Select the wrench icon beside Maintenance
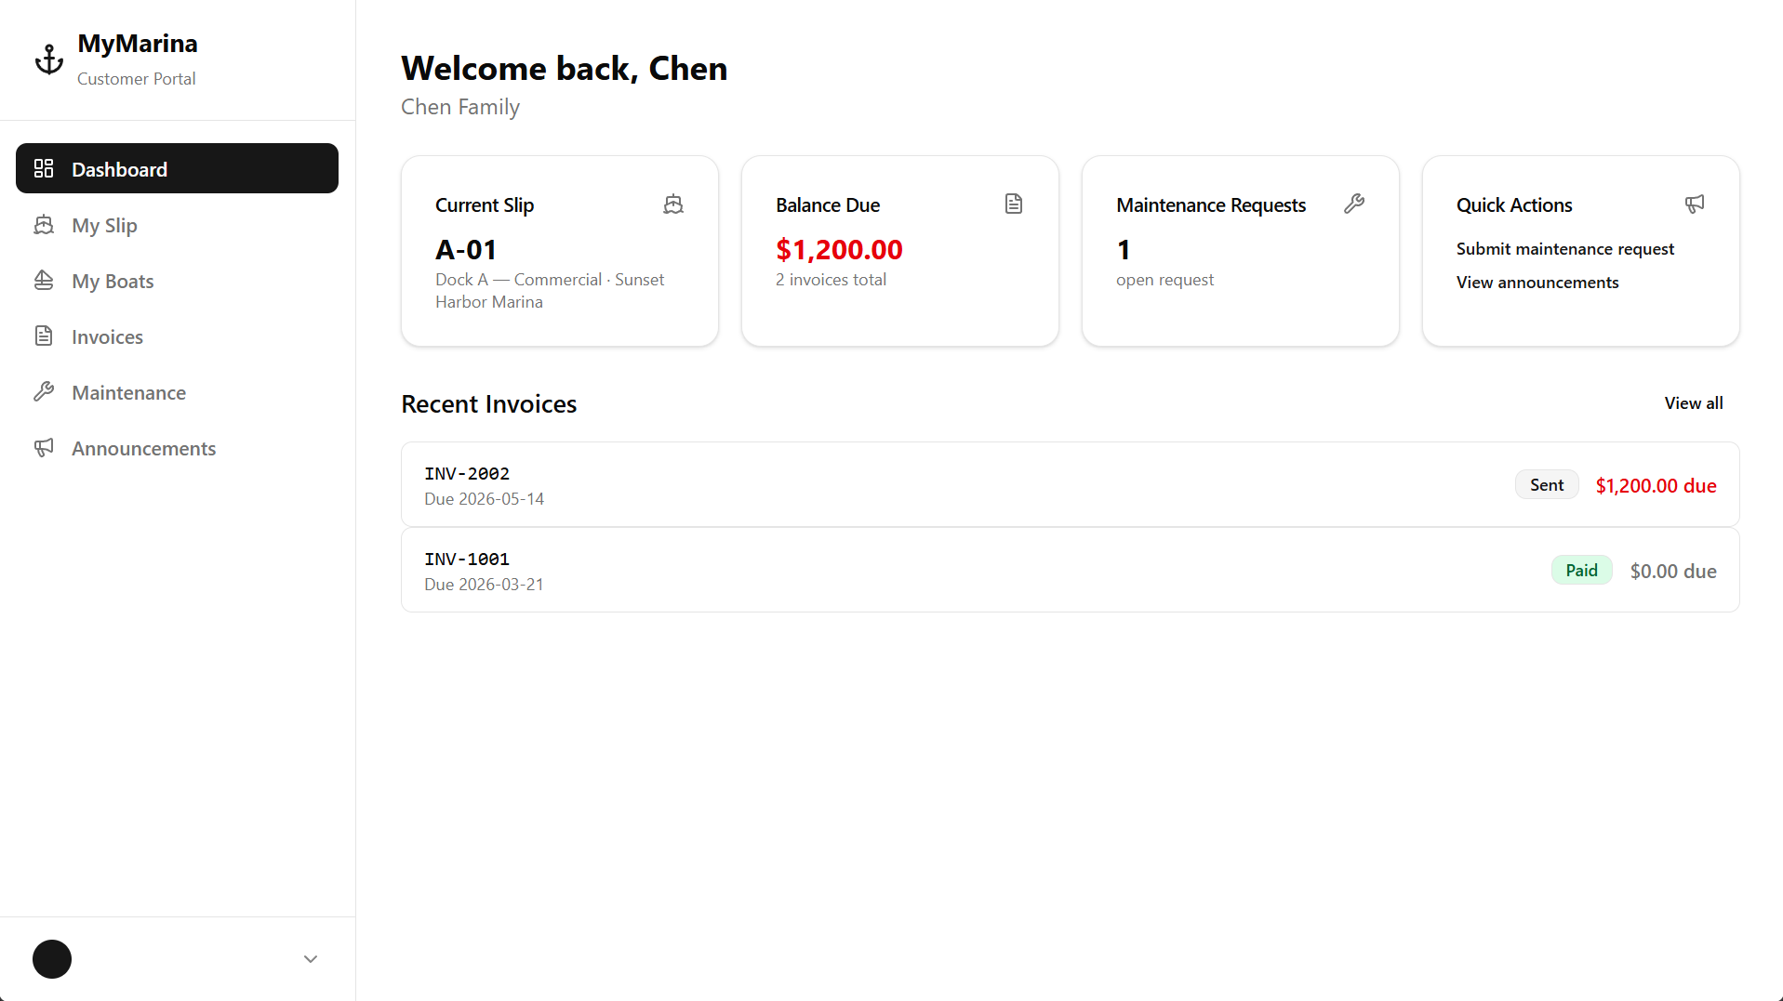The image size is (1783, 1001). click(45, 391)
